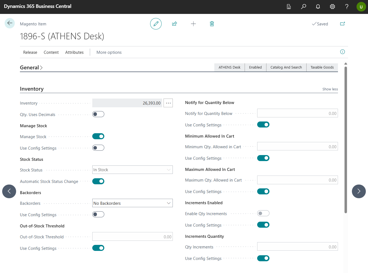
Task: Open the Backorders dropdown
Action: pos(132,203)
